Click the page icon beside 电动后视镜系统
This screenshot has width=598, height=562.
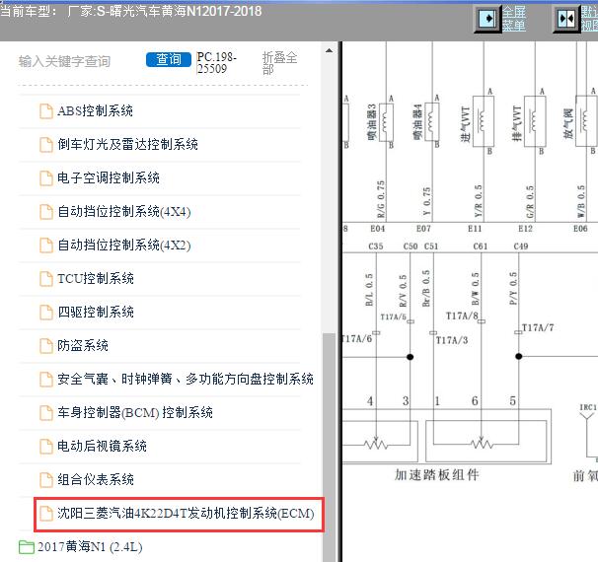click(46, 447)
